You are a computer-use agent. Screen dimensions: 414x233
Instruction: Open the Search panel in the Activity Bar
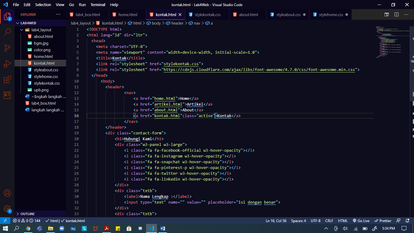pos(7,32)
